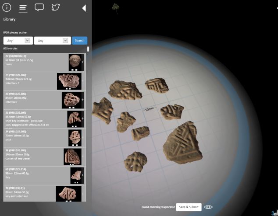The width and height of the screenshot is (278, 216).
Task: Click the light source icon above the table
Action: pyautogui.click(x=115, y=7)
